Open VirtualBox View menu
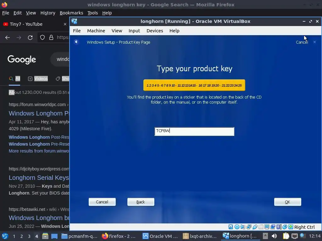The width and height of the screenshot is (322, 241). [x=117, y=31]
